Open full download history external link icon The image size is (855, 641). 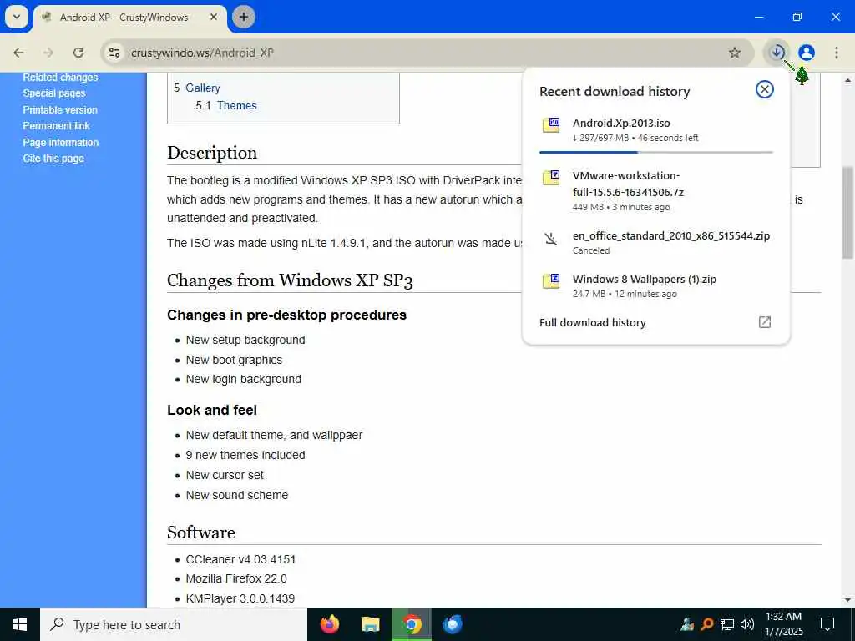(x=765, y=322)
